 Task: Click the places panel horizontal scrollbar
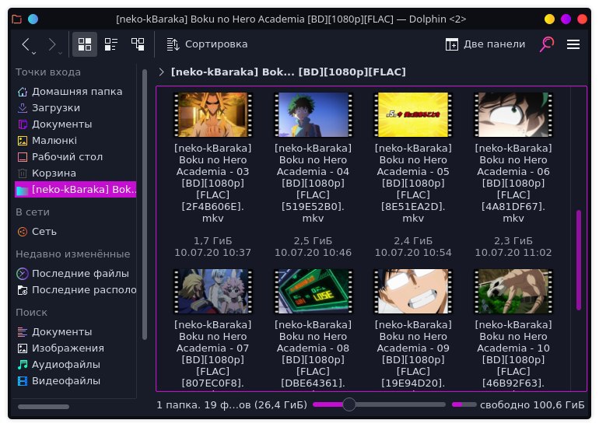[43, 407]
